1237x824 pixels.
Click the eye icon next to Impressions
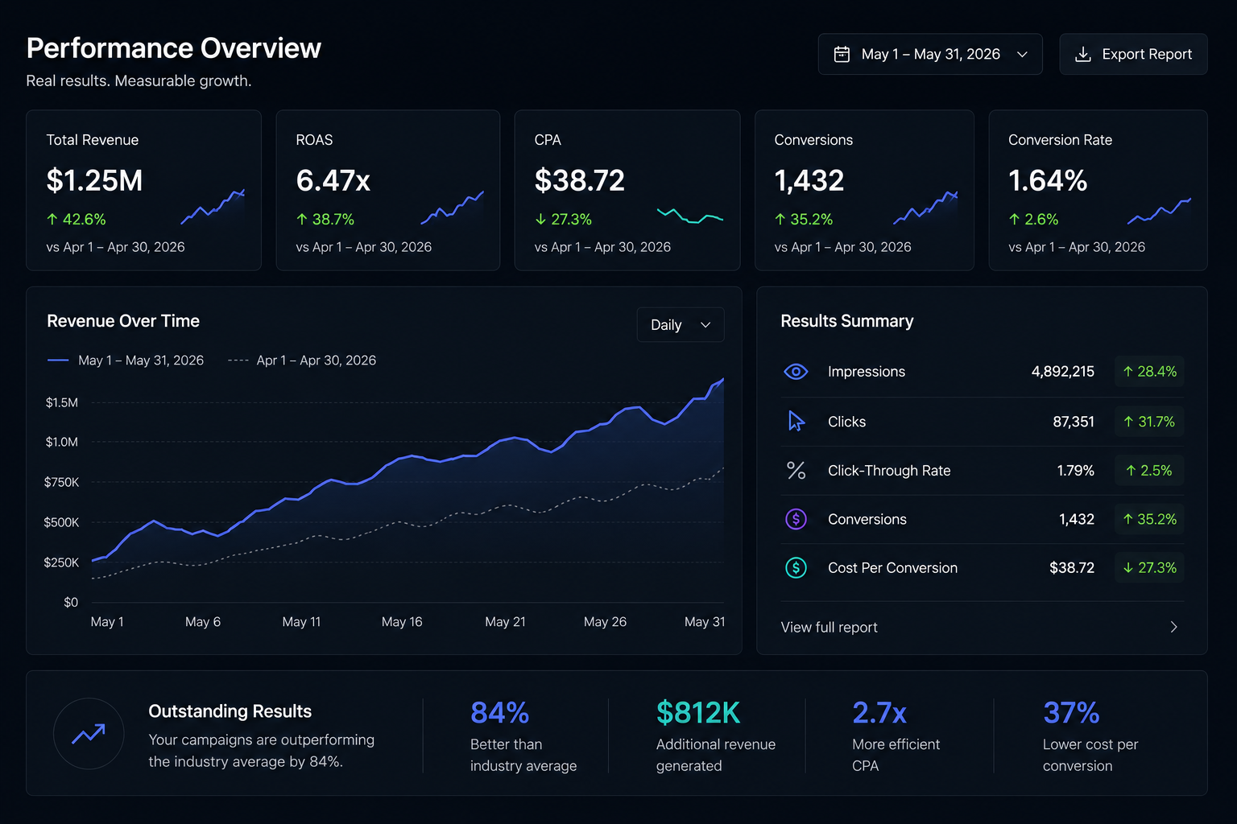click(796, 372)
